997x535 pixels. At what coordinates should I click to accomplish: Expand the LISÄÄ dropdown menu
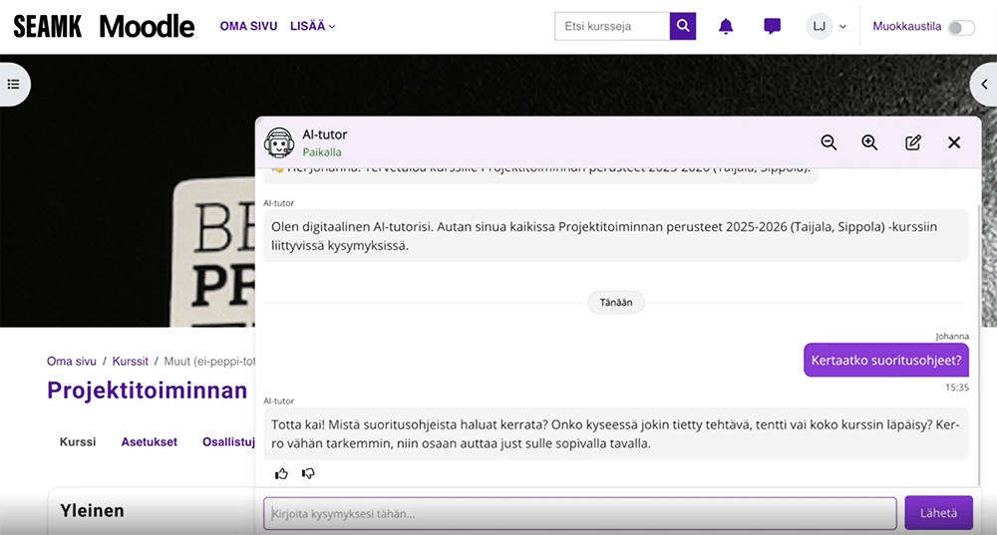tap(312, 27)
